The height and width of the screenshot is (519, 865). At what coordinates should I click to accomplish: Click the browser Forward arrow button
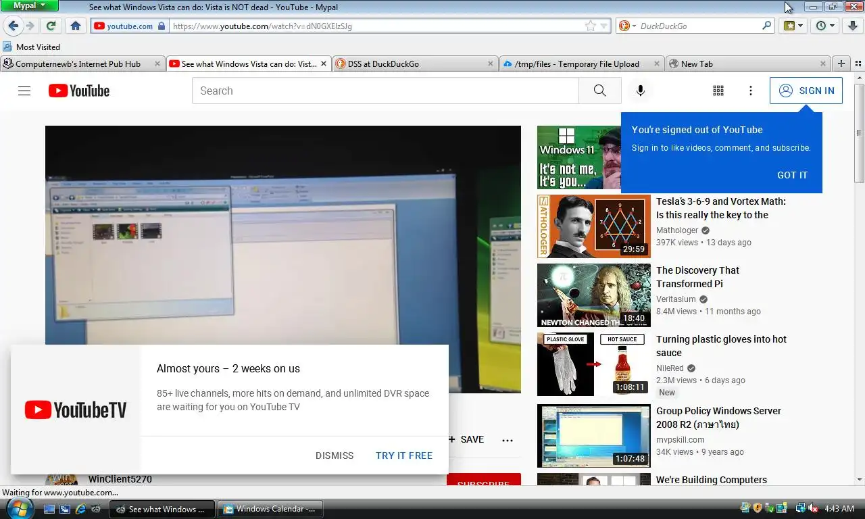point(30,26)
